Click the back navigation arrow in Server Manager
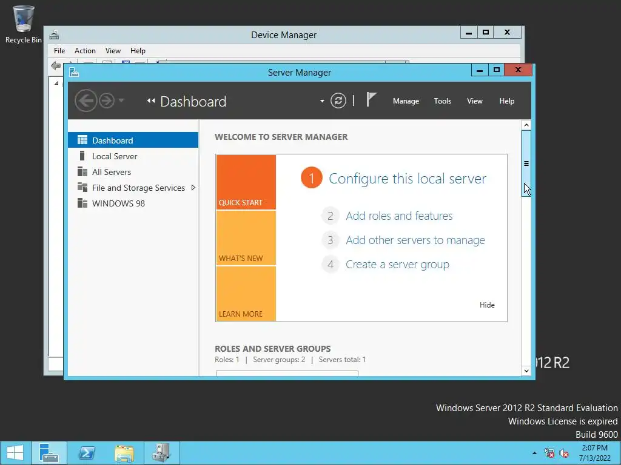Viewport: 621px width, 465px height. pyautogui.click(x=86, y=101)
